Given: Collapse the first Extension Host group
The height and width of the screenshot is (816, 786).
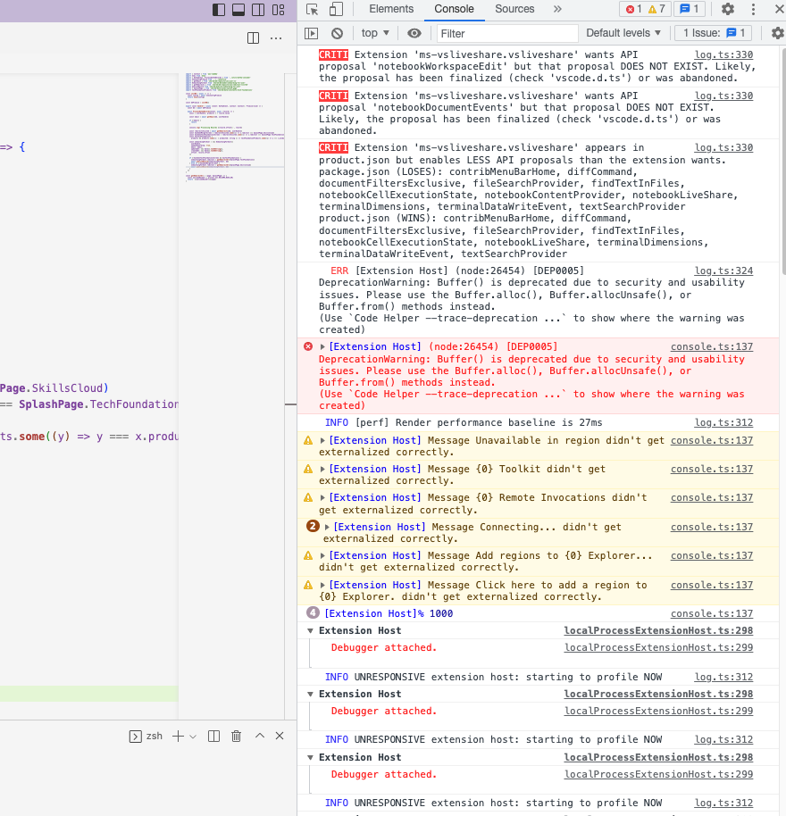Looking at the screenshot, I should (310, 630).
